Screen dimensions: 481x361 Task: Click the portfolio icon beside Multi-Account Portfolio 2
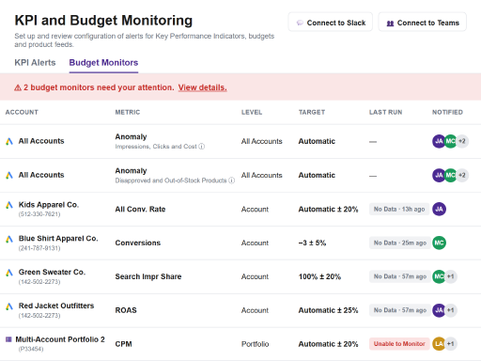tap(8, 339)
